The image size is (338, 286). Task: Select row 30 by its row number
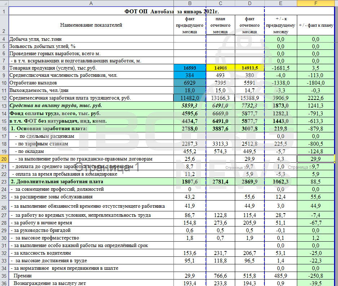pyautogui.click(x=4, y=238)
